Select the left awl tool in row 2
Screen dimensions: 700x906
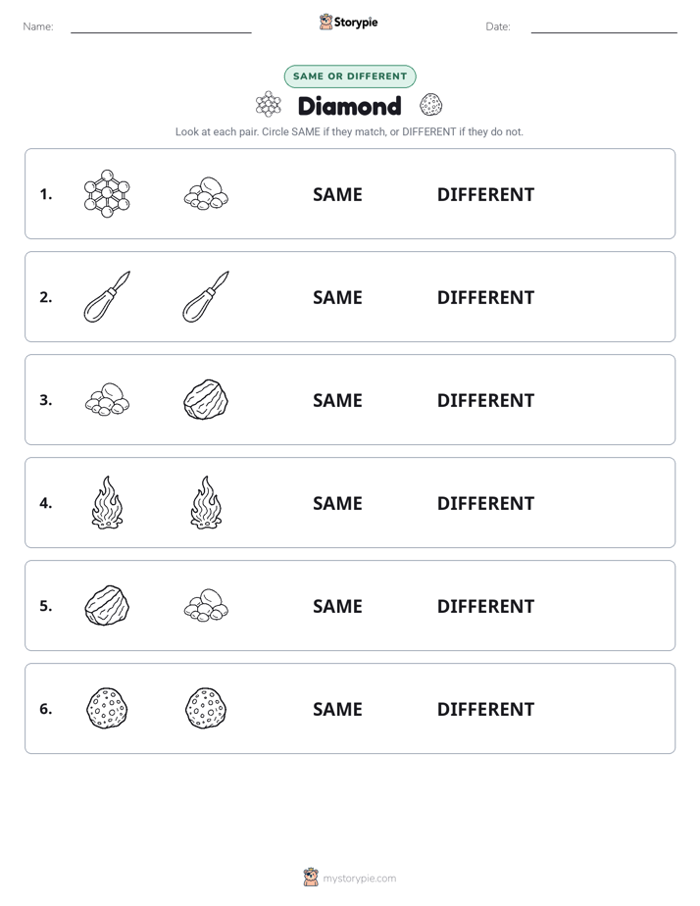tap(107, 296)
